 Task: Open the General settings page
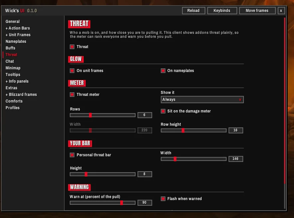13,22
